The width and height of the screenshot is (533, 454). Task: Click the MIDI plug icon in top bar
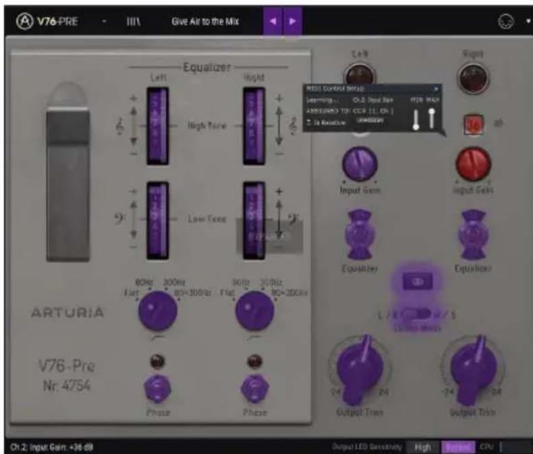pyautogui.click(x=506, y=22)
